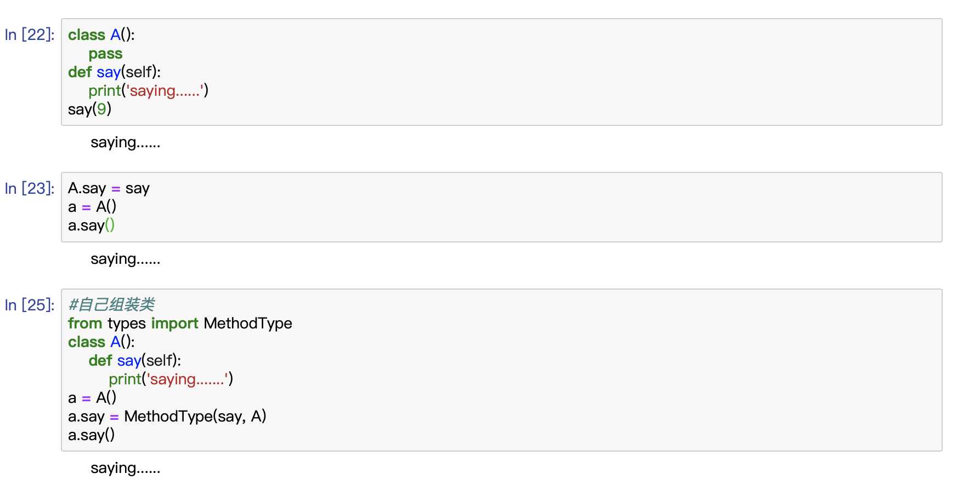This screenshot has height=485, width=963.
Task: Click 'pass' keyword in cell 22
Action: [x=106, y=54]
